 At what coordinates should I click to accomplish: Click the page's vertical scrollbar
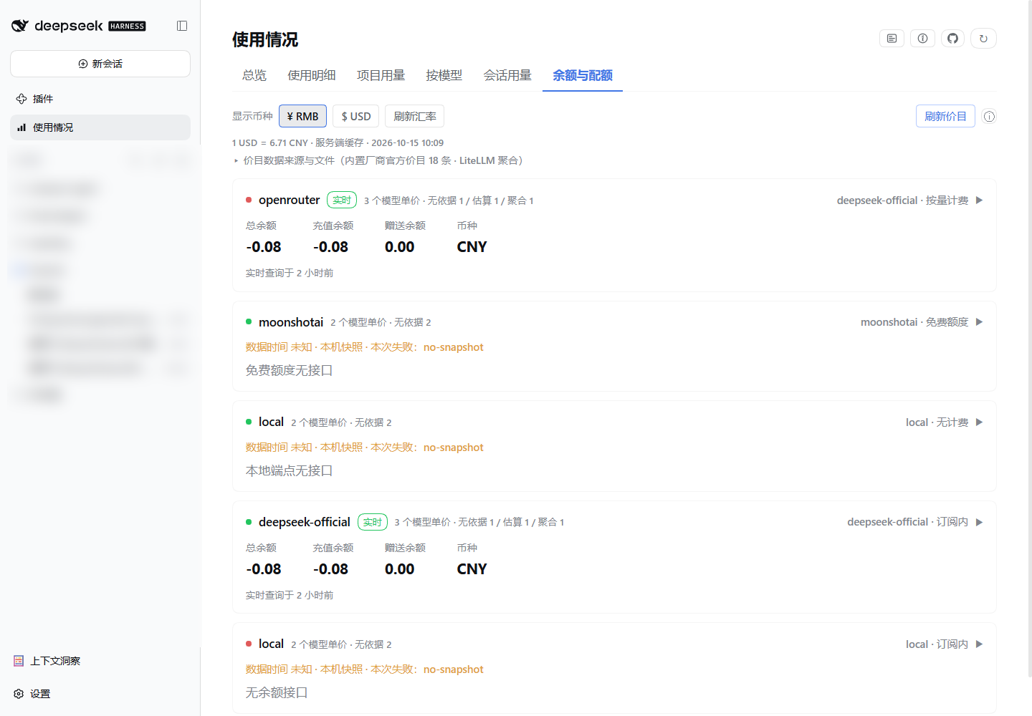pyautogui.click(x=1029, y=338)
